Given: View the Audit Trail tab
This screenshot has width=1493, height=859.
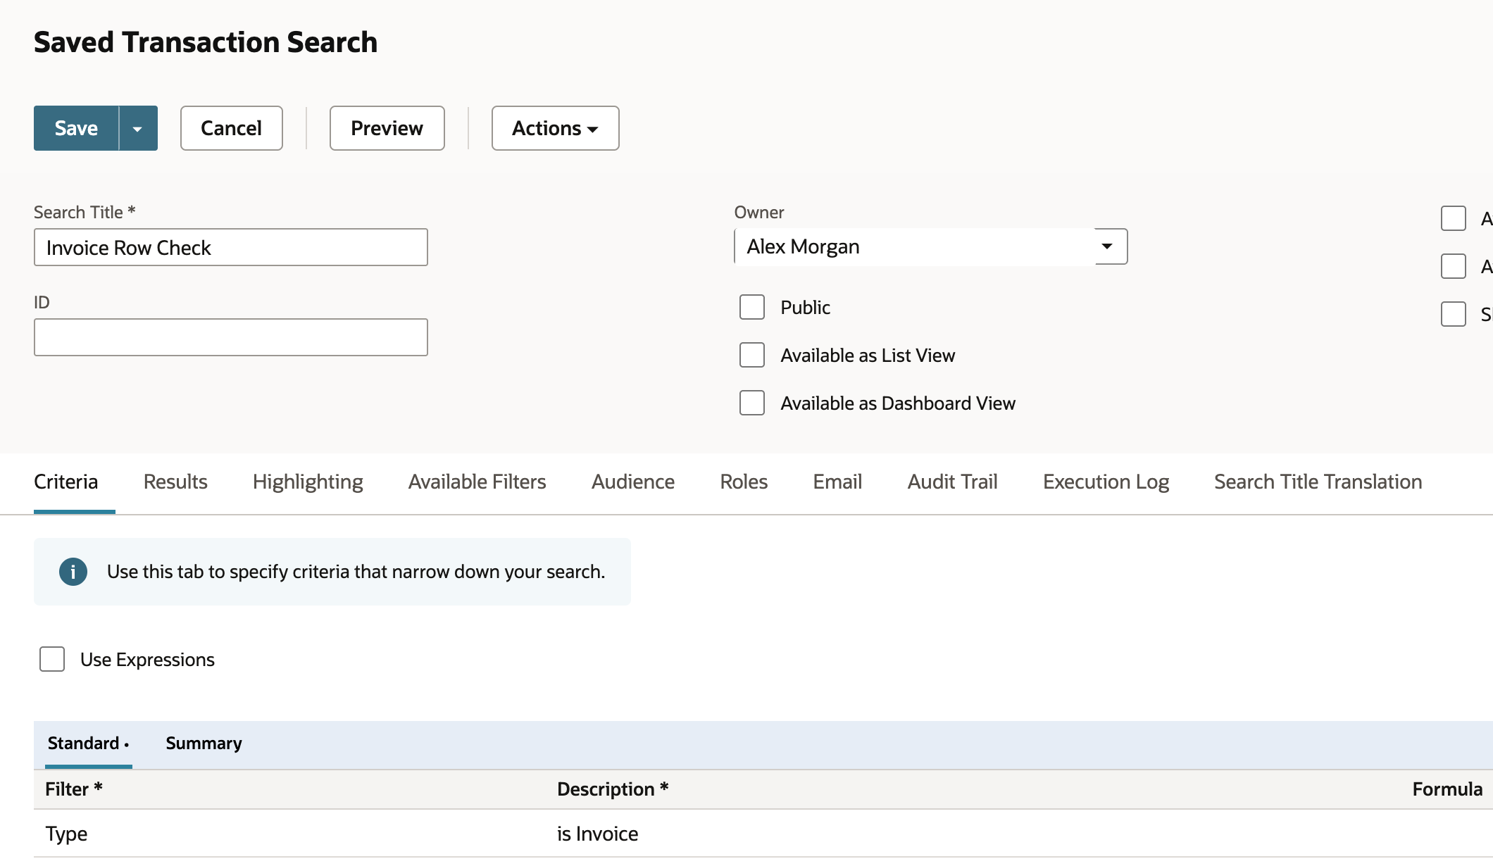Looking at the screenshot, I should pos(952,482).
